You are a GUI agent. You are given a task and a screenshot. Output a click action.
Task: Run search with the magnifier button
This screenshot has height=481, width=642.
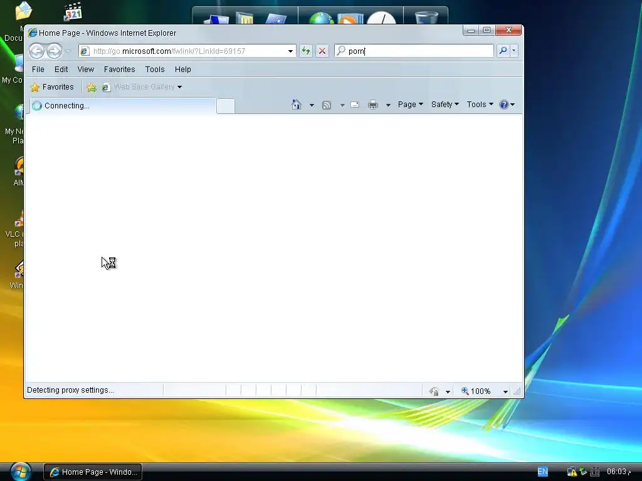[503, 51]
